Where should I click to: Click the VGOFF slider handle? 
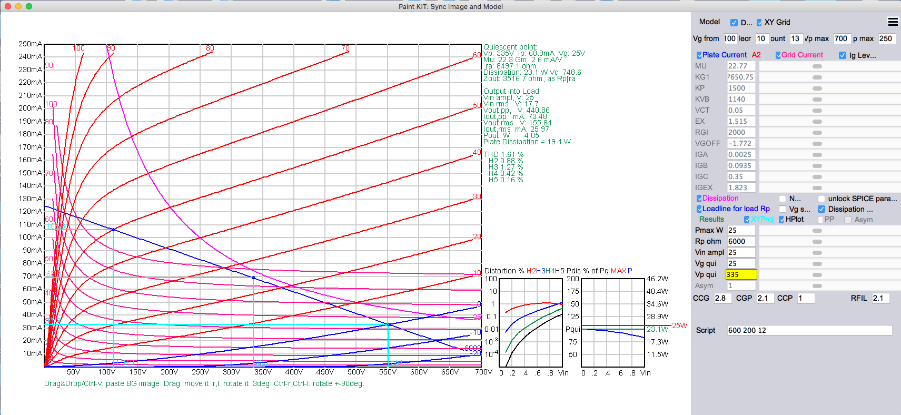(817, 144)
